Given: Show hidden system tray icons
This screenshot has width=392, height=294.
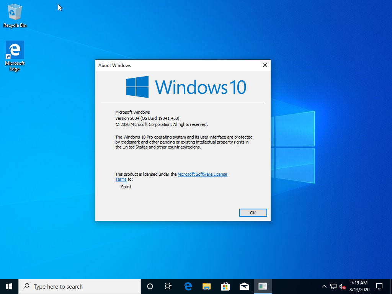Looking at the screenshot, I should click(x=324, y=286).
